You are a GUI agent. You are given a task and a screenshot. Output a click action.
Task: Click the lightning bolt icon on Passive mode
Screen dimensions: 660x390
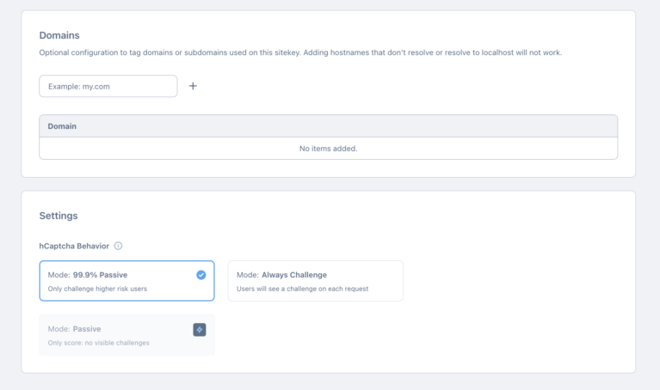[x=200, y=330]
